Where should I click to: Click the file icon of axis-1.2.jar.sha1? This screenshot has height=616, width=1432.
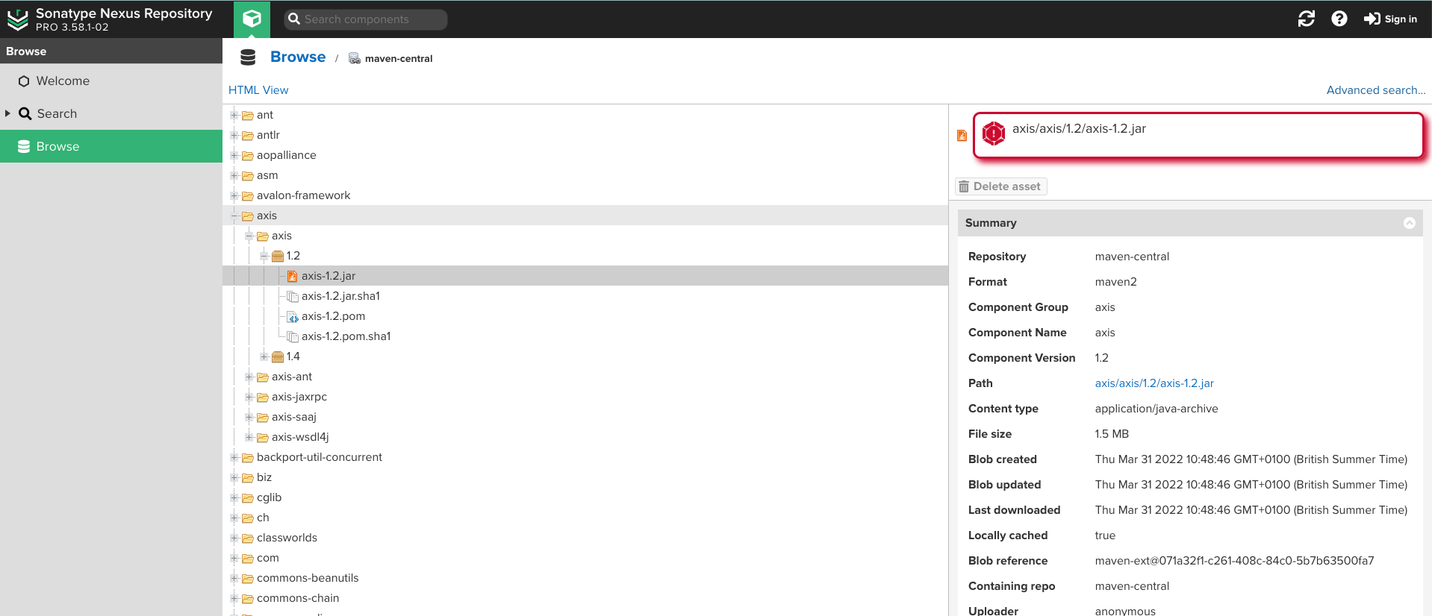click(293, 297)
